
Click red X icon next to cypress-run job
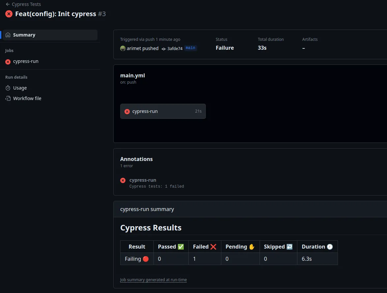[x=8, y=62]
